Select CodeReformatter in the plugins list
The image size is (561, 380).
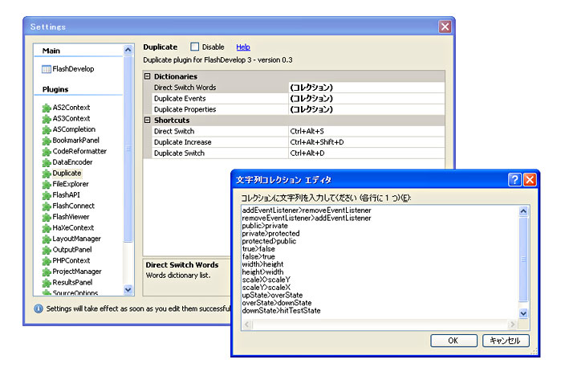[x=79, y=151]
